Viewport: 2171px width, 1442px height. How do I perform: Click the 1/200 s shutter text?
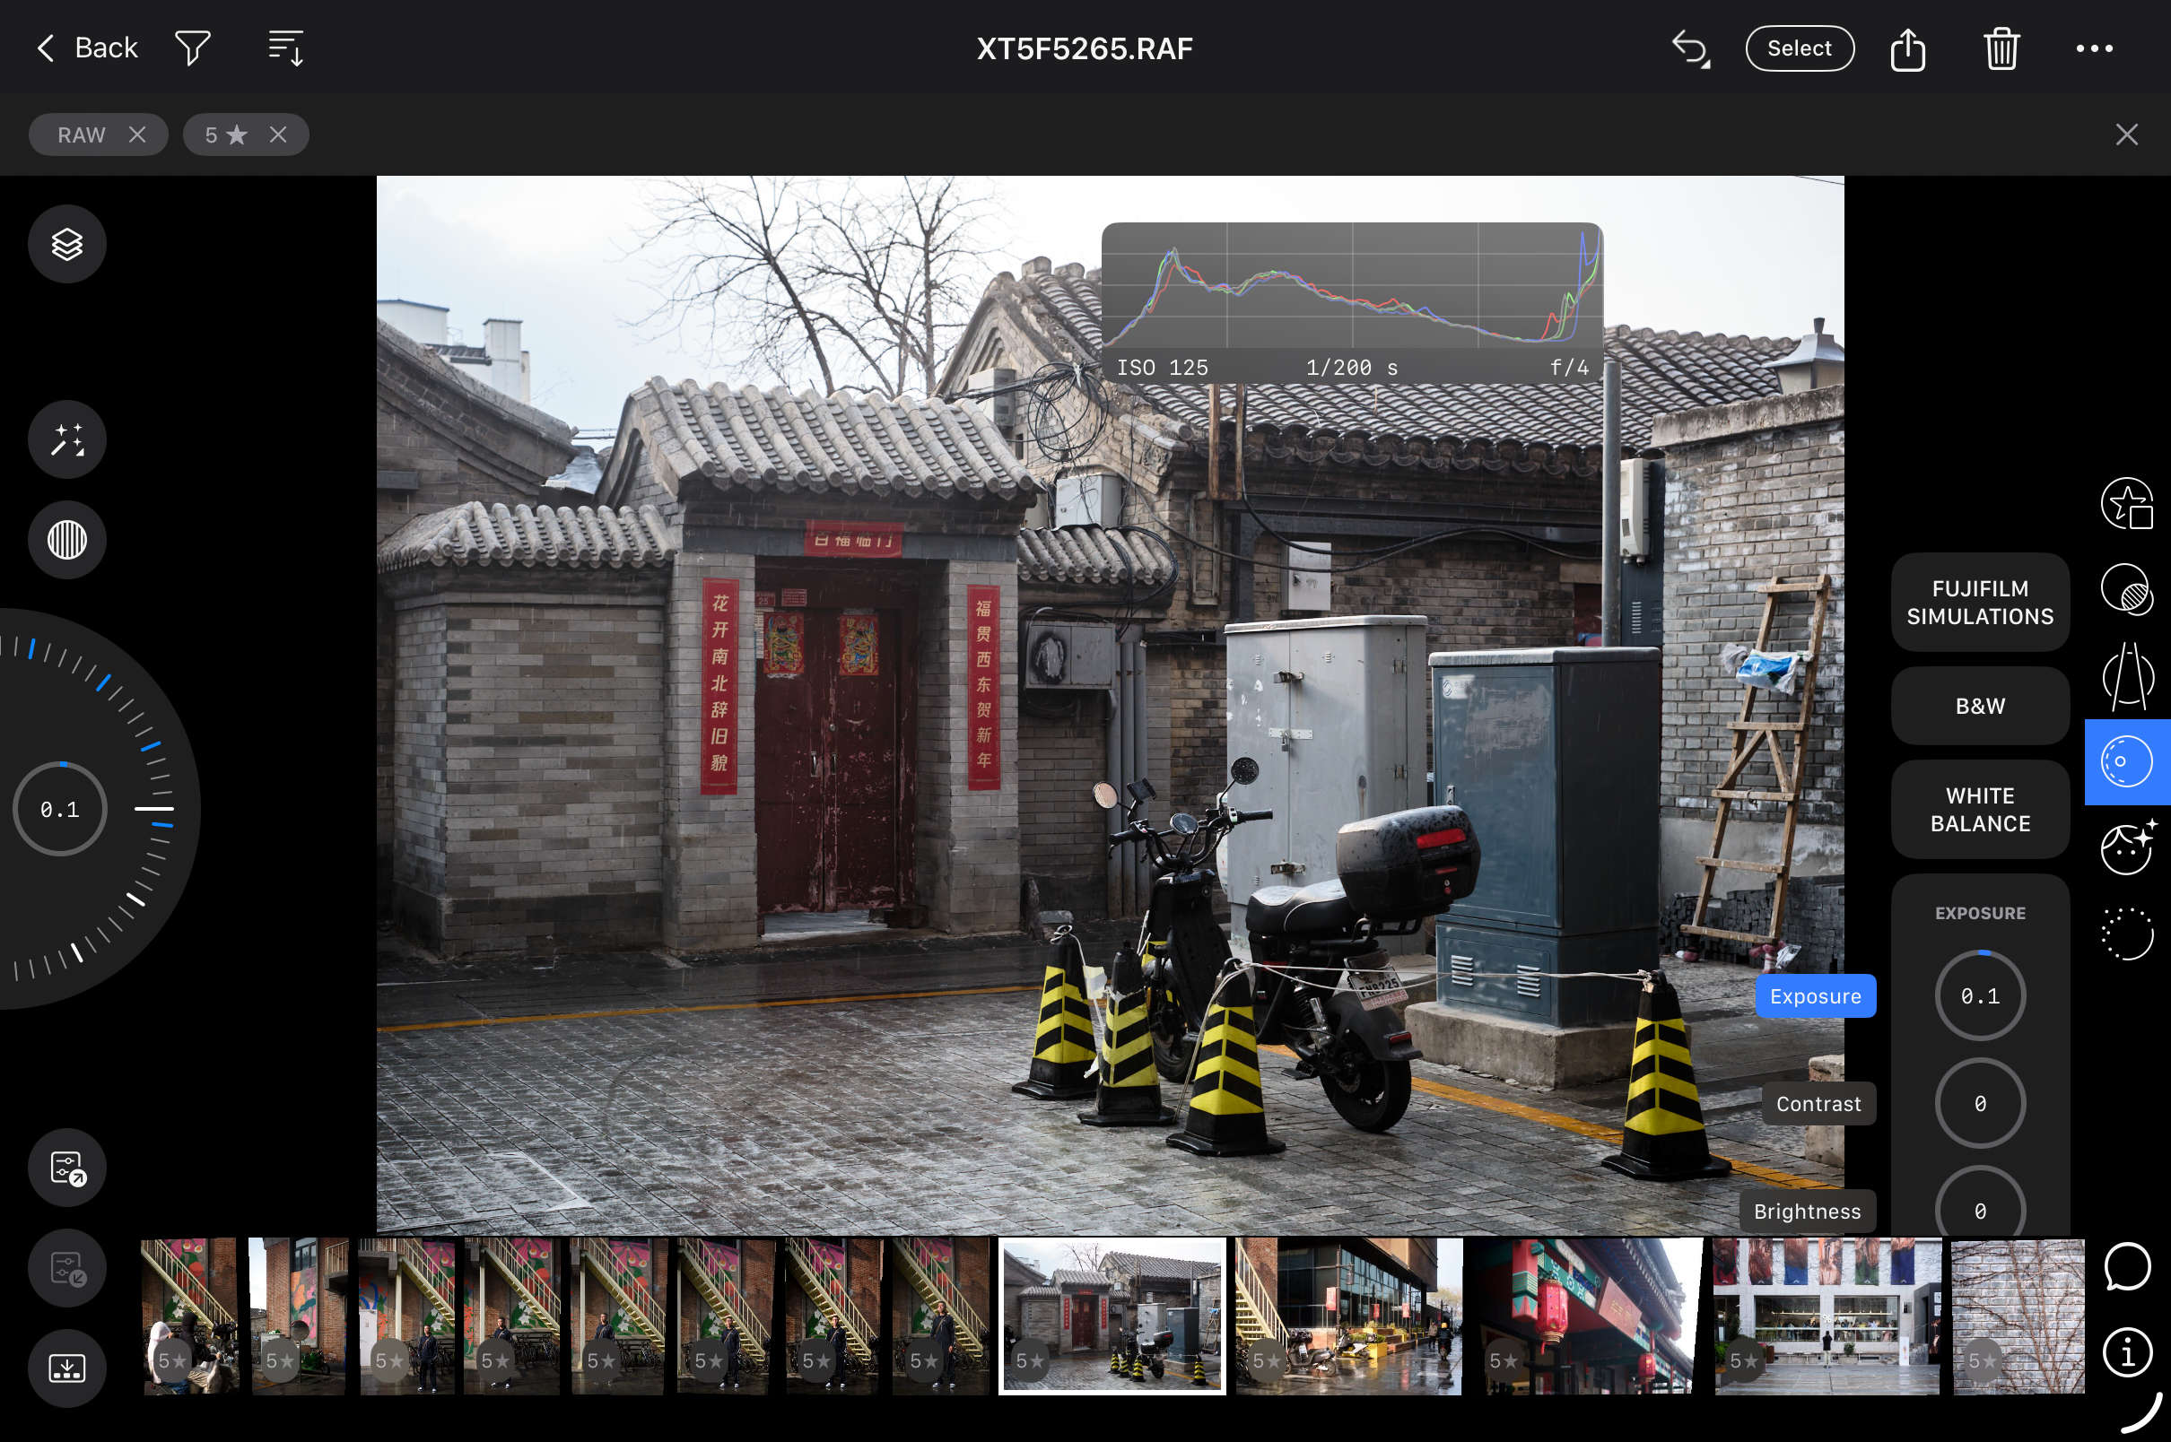coord(1351,367)
